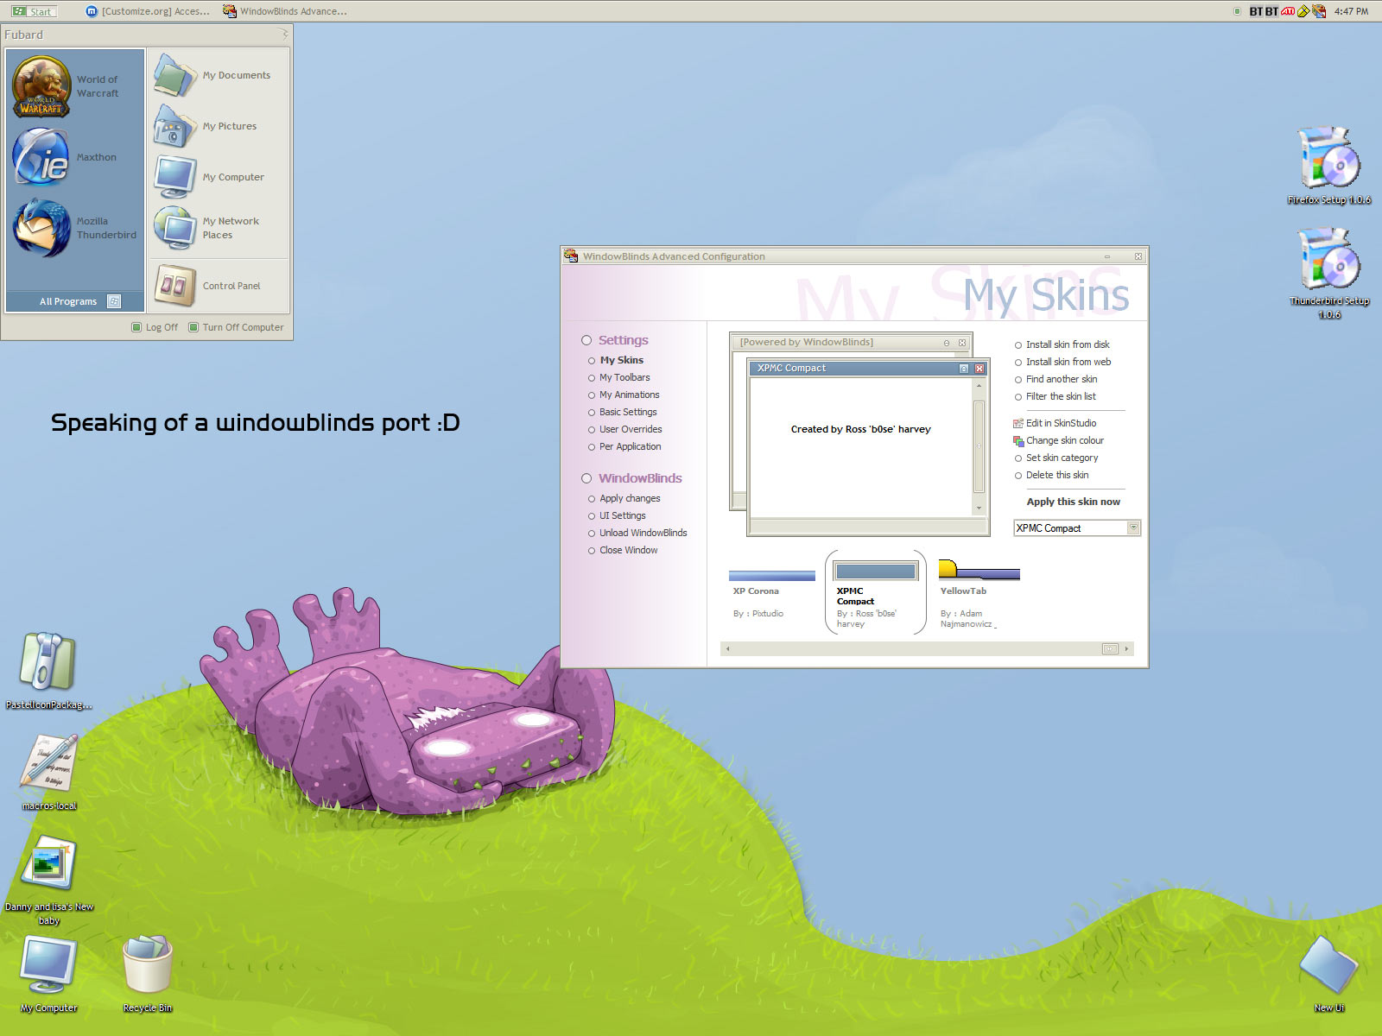
Task: Select My Skins in the Settings list
Action: coord(621,360)
